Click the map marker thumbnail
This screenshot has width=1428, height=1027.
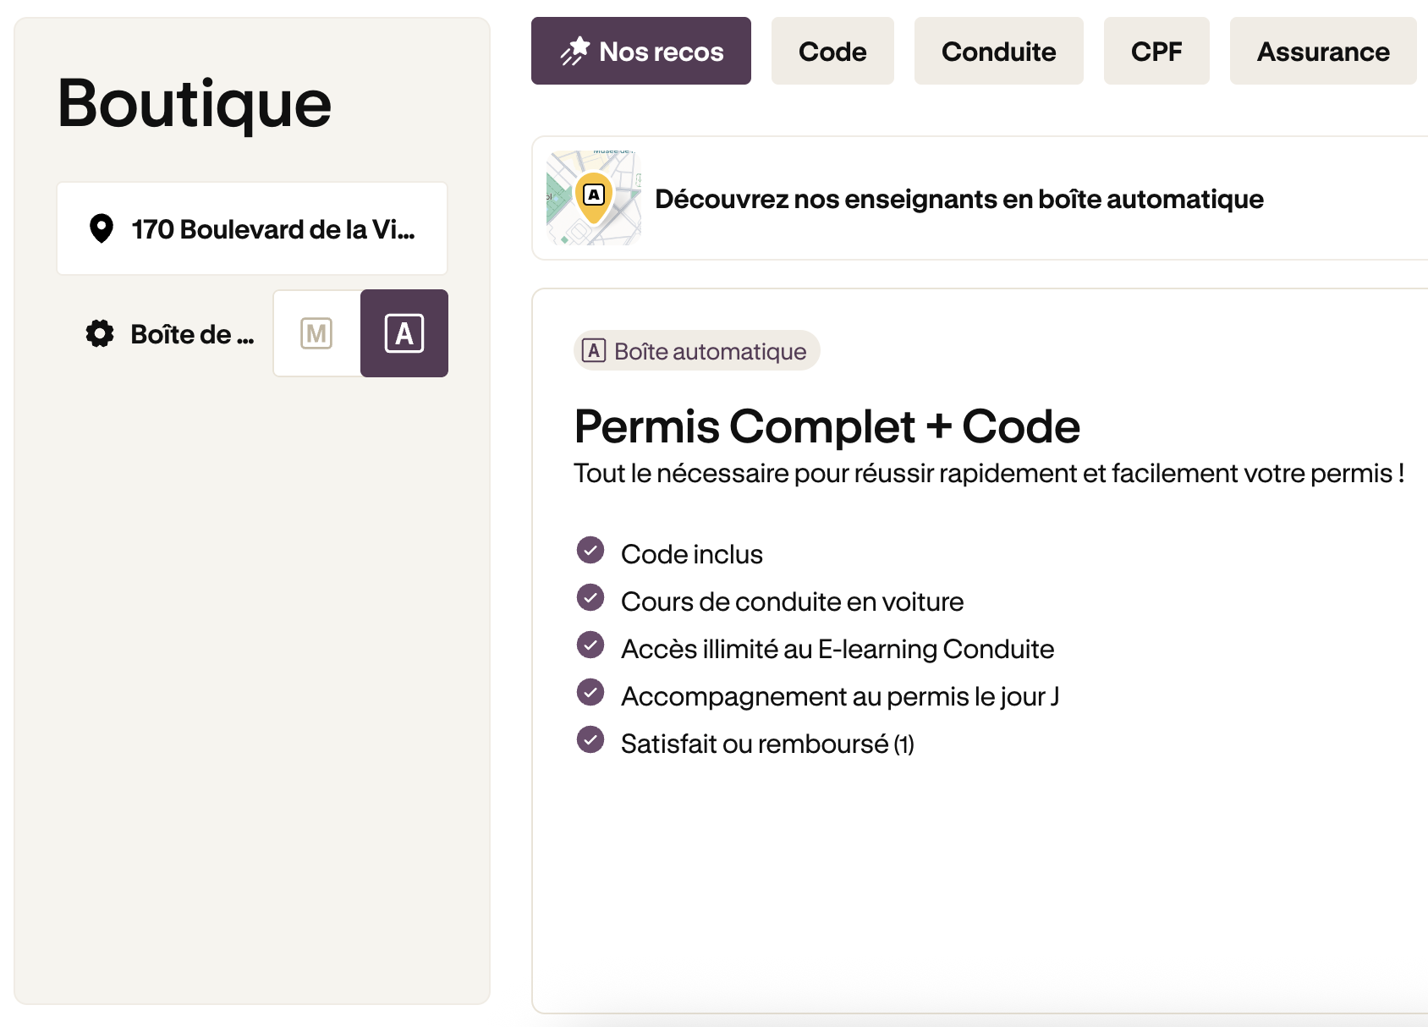[x=594, y=198]
